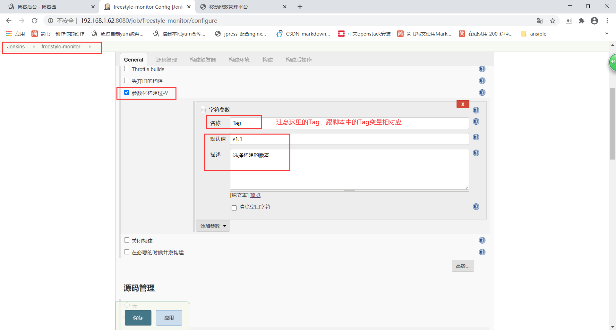The image size is (616, 330).
Task: Switch to the 构建触发器 tab
Action: coord(203,60)
